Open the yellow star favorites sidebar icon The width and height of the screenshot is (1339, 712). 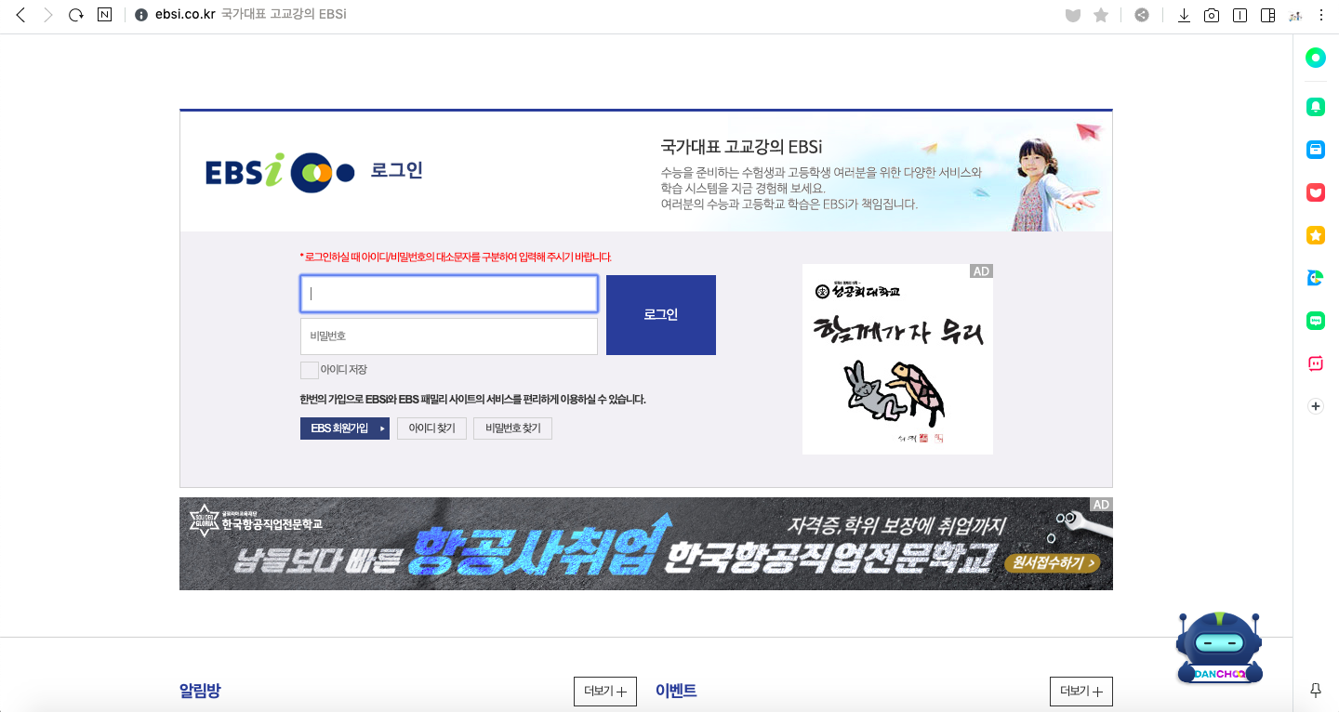click(x=1316, y=235)
